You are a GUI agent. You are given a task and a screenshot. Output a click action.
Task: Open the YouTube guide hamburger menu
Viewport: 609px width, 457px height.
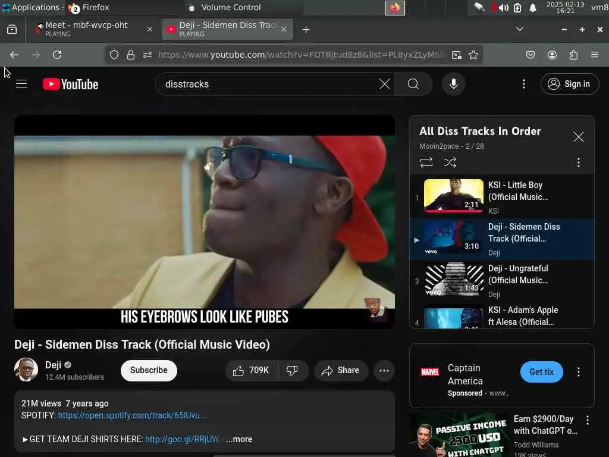coord(21,84)
